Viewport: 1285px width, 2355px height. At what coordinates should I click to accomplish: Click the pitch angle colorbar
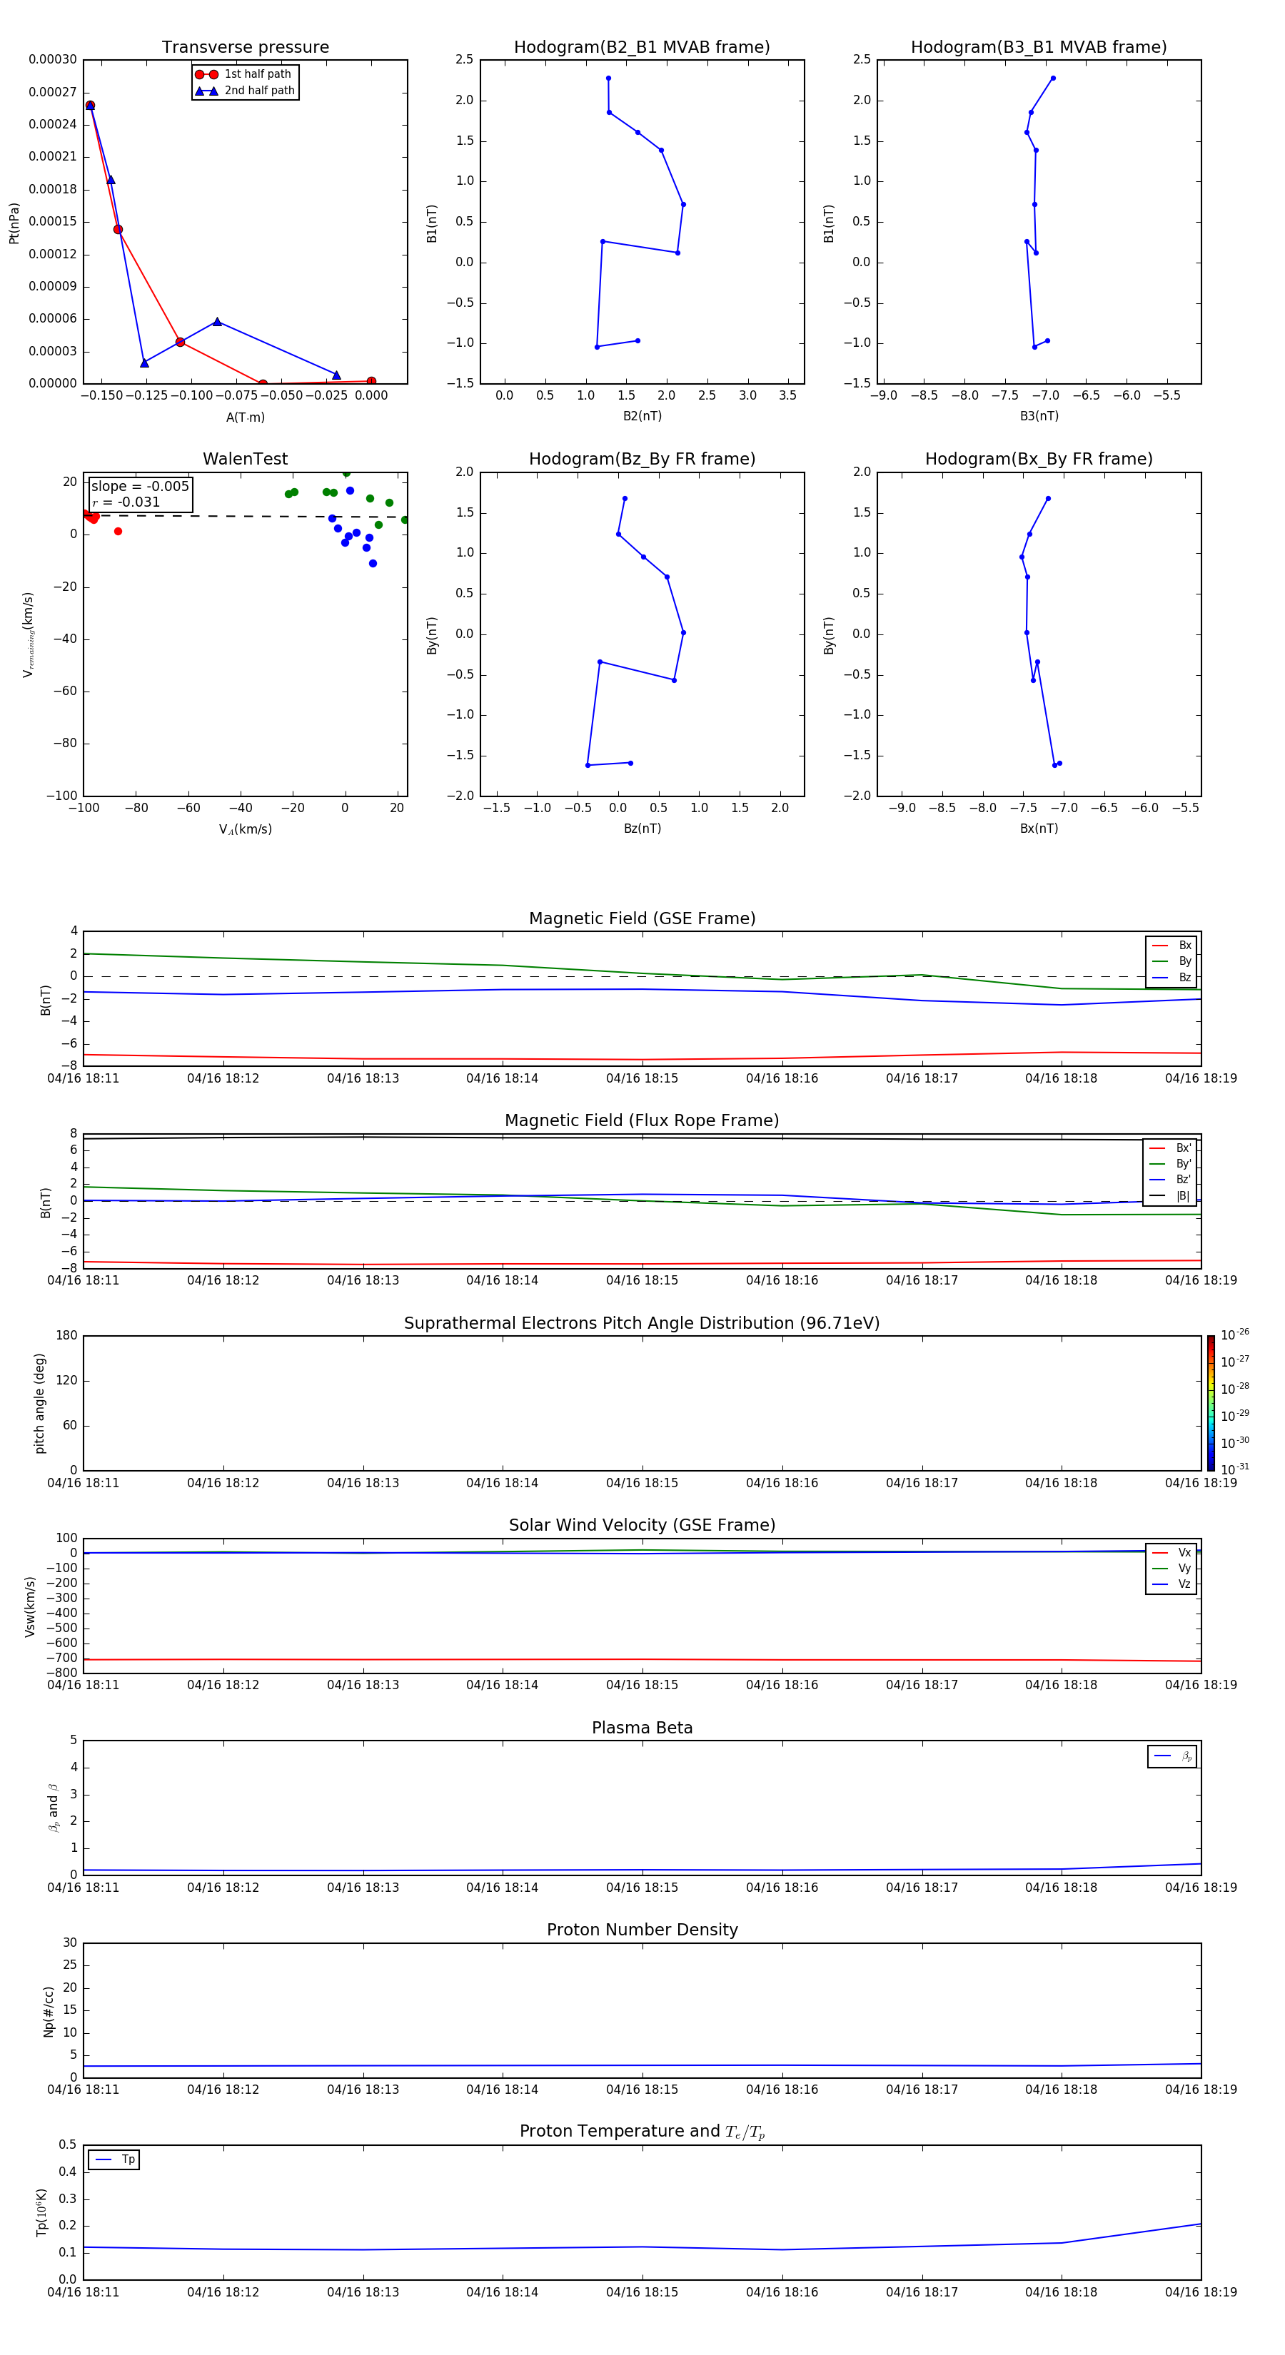[x=1211, y=1403]
